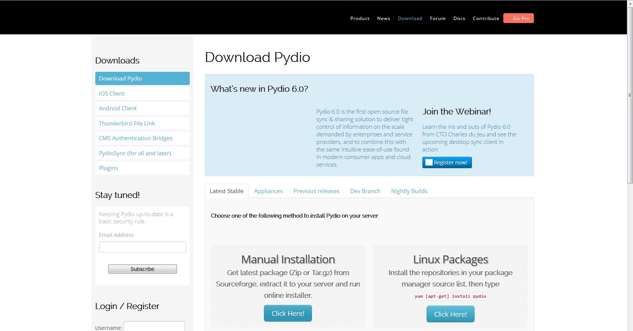
Task: Click the 'Manual Installation' heading
Action: click(x=288, y=260)
